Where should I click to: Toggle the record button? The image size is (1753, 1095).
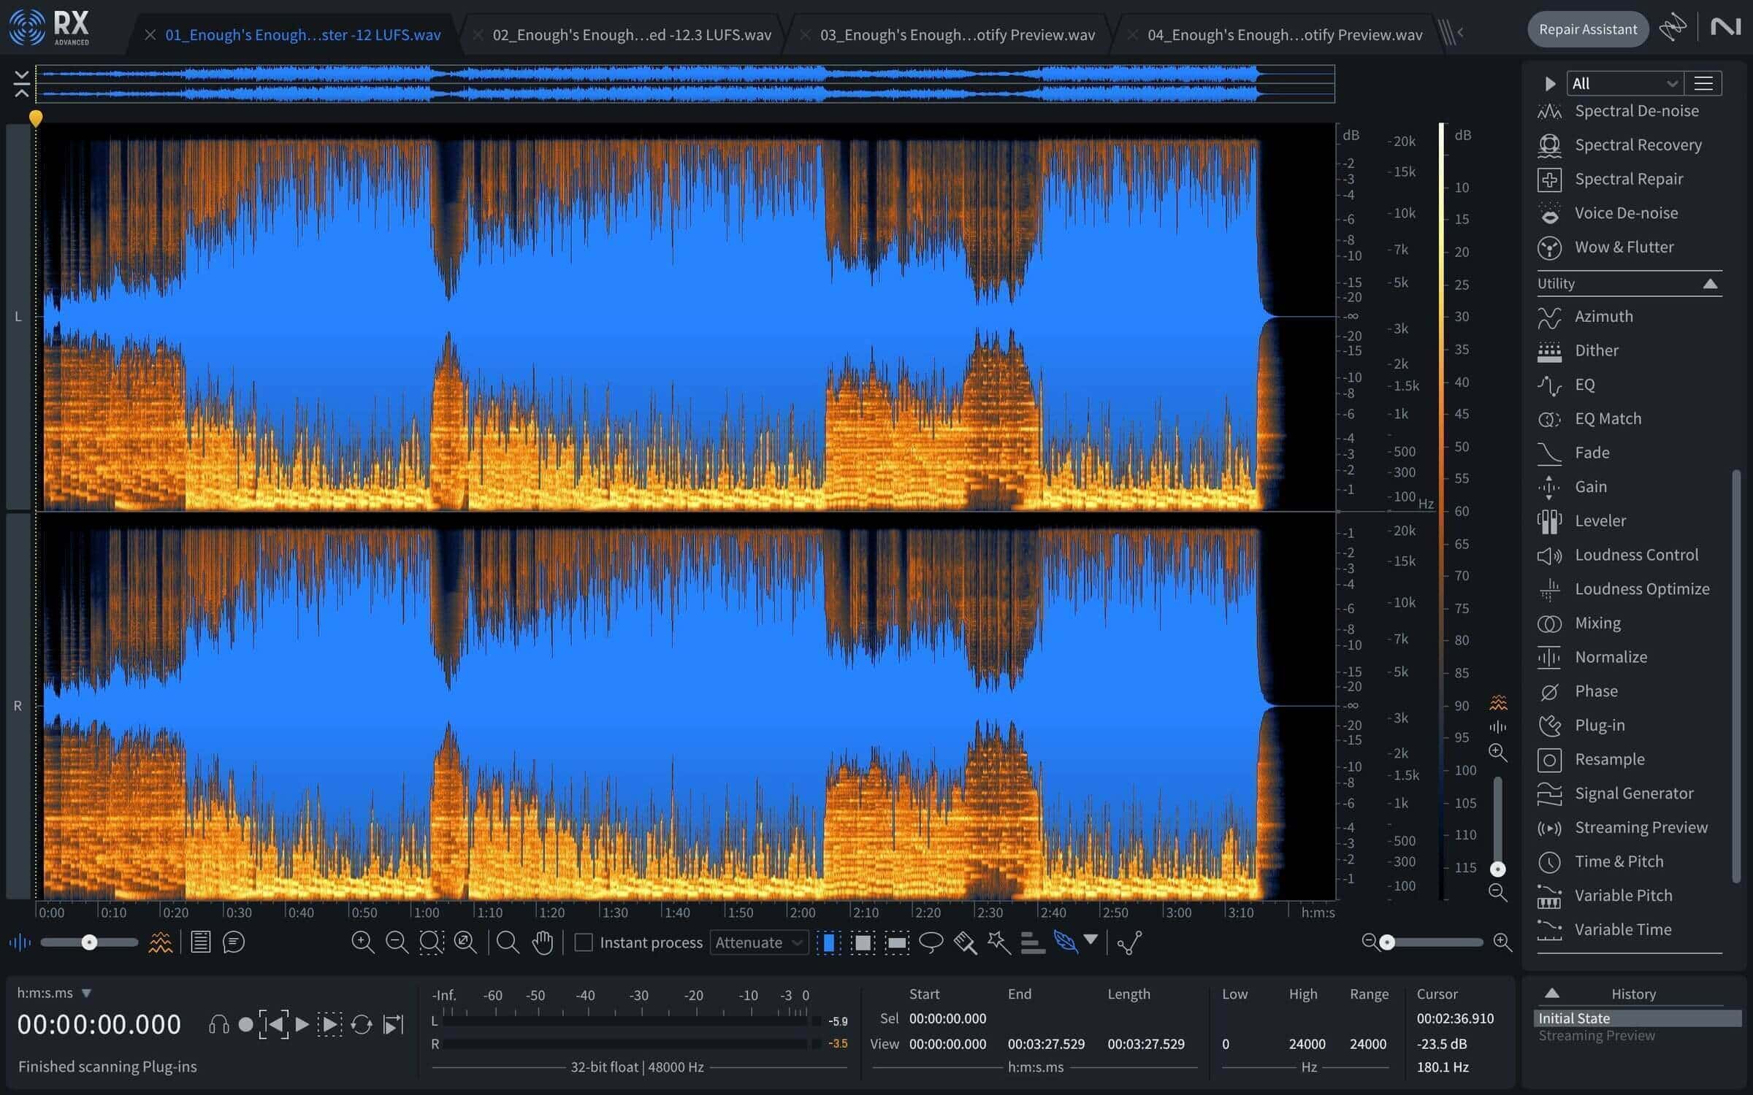click(x=246, y=1025)
